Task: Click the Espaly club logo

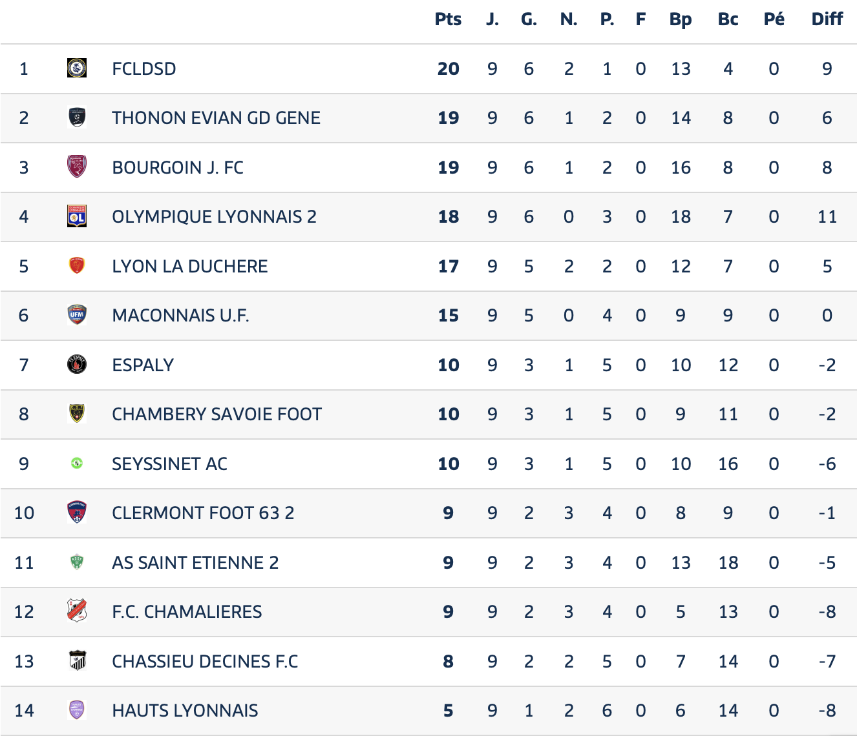Action: click(x=77, y=364)
